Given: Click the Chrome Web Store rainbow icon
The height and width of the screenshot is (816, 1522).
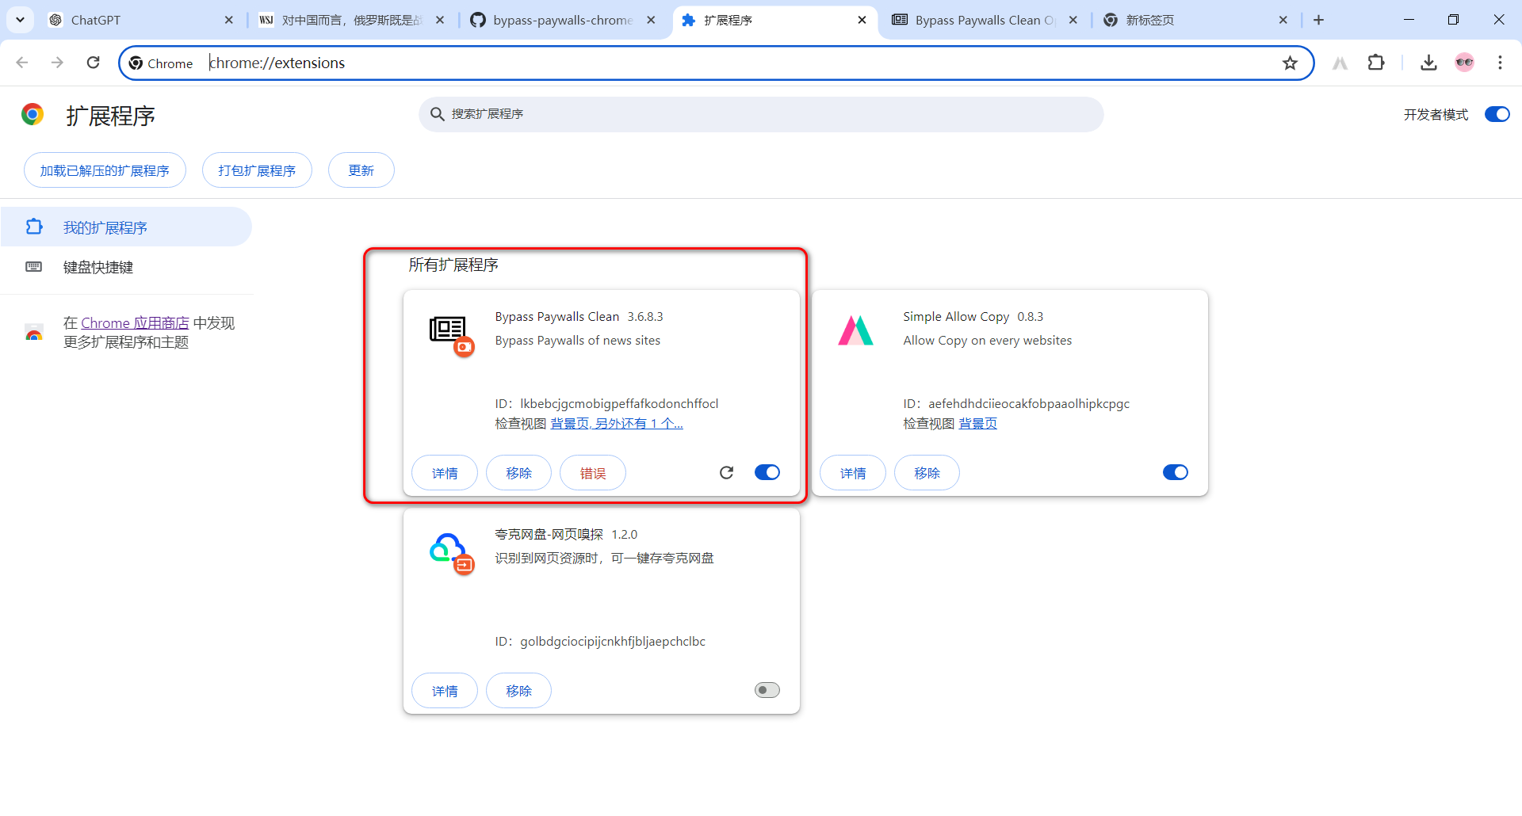Looking at the screenshot, I should point(34,332).
